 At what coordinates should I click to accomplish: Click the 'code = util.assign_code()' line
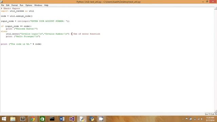pos(17,16)
